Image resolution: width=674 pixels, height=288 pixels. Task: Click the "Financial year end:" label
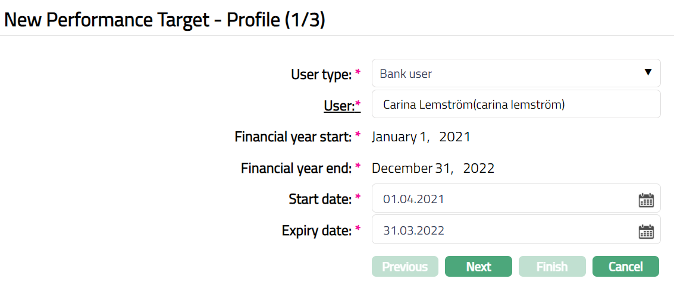296,169
